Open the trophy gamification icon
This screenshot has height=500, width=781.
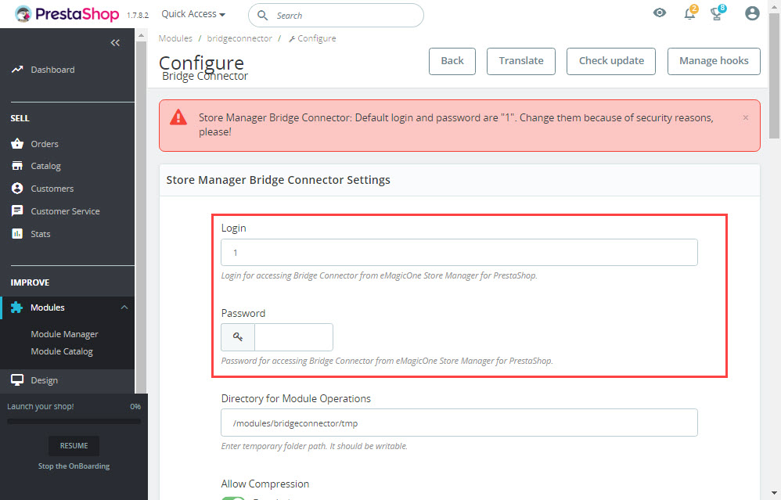point(718,13)
